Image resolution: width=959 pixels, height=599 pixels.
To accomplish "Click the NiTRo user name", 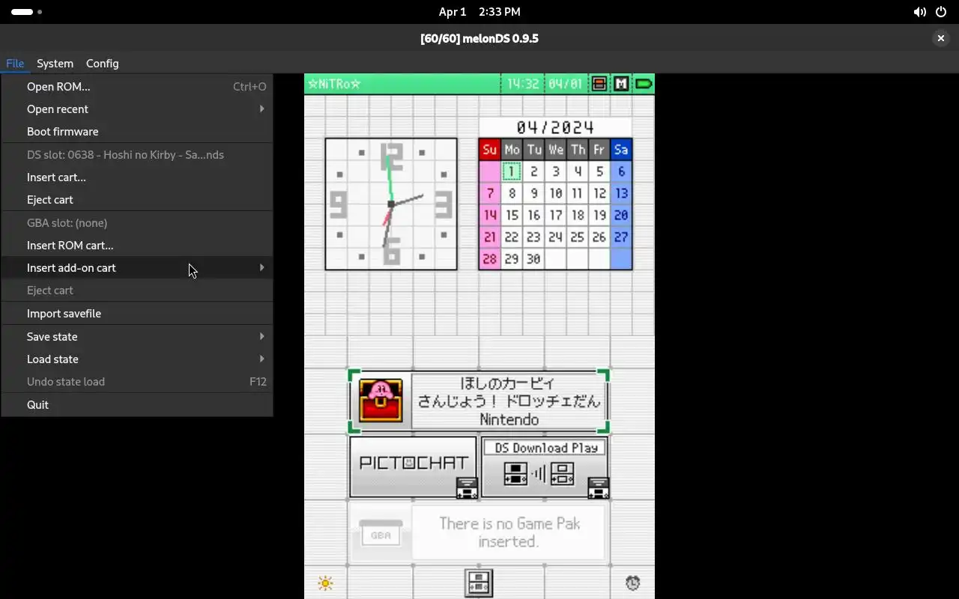I will (334, 84).
